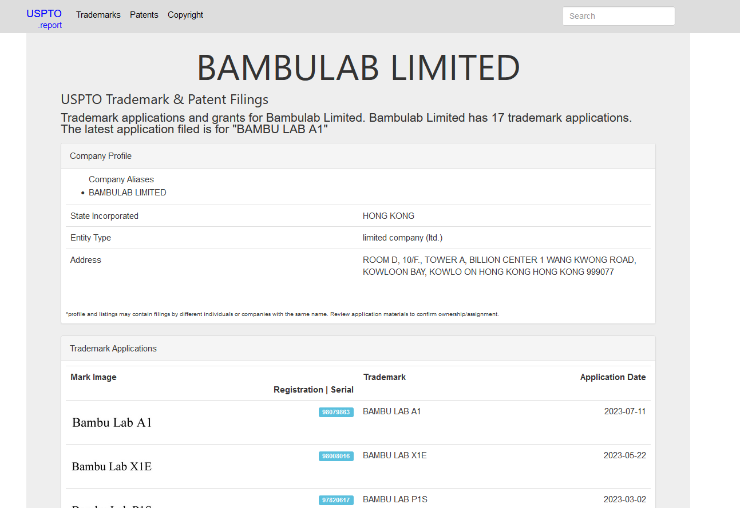The image size is (740, 508).
Task: Click the Trademark column header
Action: click(x=385, y=377)
